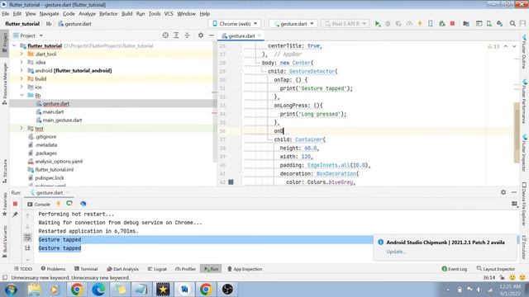Toggle soft-wrap in console
529x297 pixels.
[x=27, y=238]
